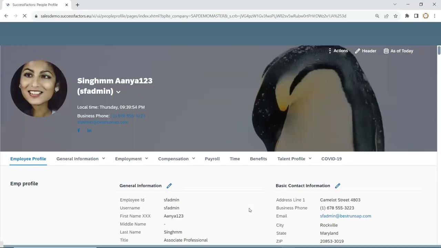Image resolution: width=441 pixels, height=248 pixels.
Task: Expand the General Information tab dropdown
Action: click(103, 158)
